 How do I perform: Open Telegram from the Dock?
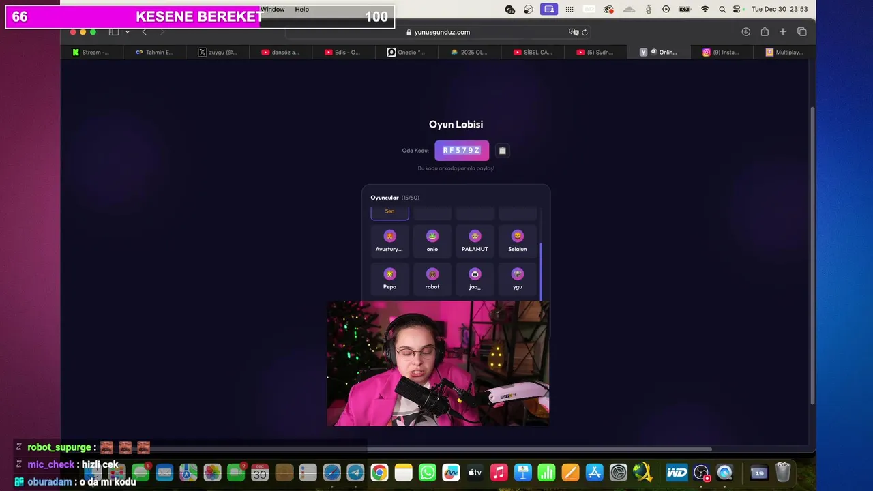click(355, 473)
